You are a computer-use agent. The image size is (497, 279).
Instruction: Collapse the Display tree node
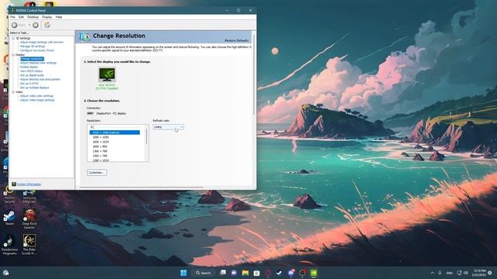pos(13,55)
